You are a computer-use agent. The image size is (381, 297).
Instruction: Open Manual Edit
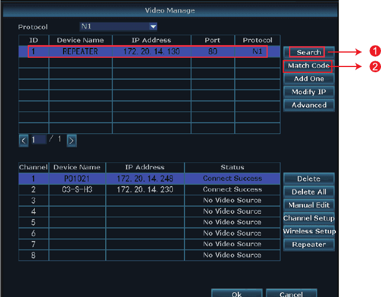[309, 205]
